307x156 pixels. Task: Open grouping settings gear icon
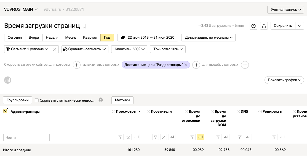[101, 100]
